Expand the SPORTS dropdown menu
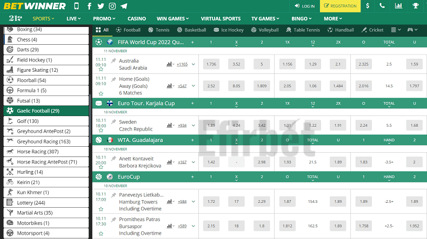Viewport: 427px width, 239px height. 43,18
